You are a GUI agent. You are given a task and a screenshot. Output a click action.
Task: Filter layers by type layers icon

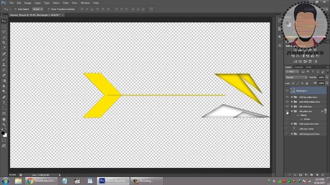[313, 72]
